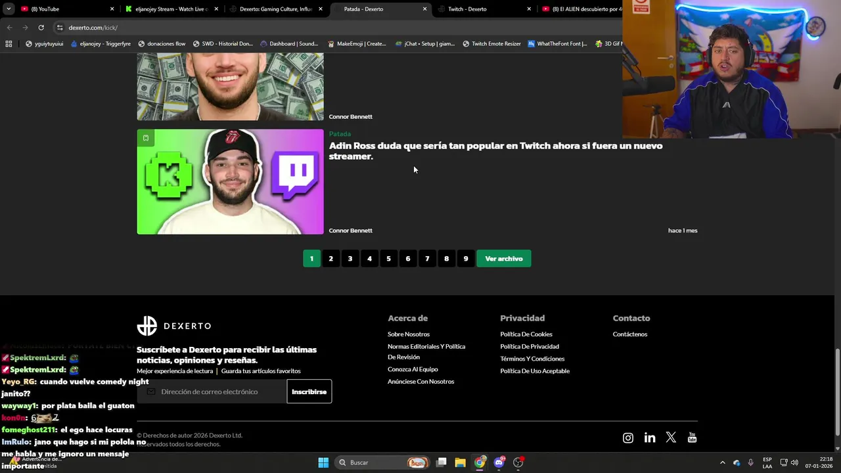
Task: Click the OneDrive cloud icon in system tray
Action: [737, 462]
